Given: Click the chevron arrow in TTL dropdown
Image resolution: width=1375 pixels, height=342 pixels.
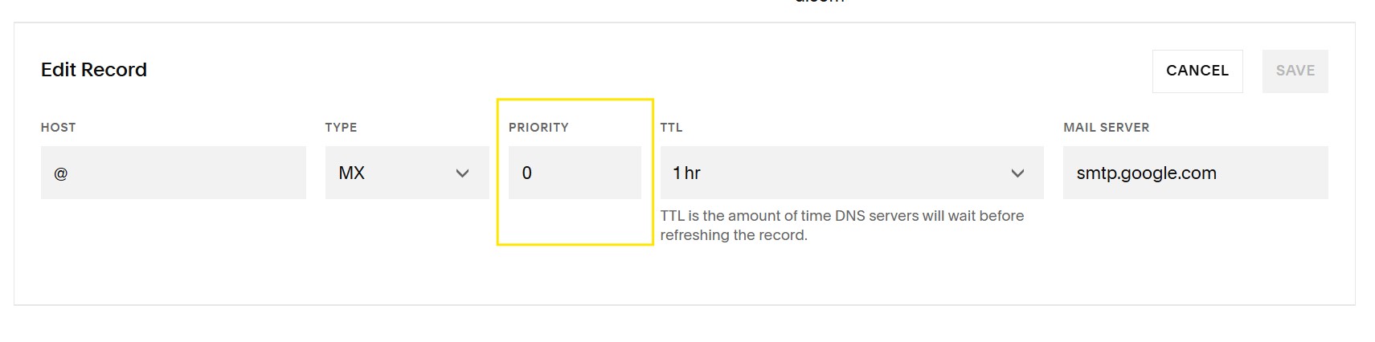Looking at the screenshot, I should coord(1017,173).
